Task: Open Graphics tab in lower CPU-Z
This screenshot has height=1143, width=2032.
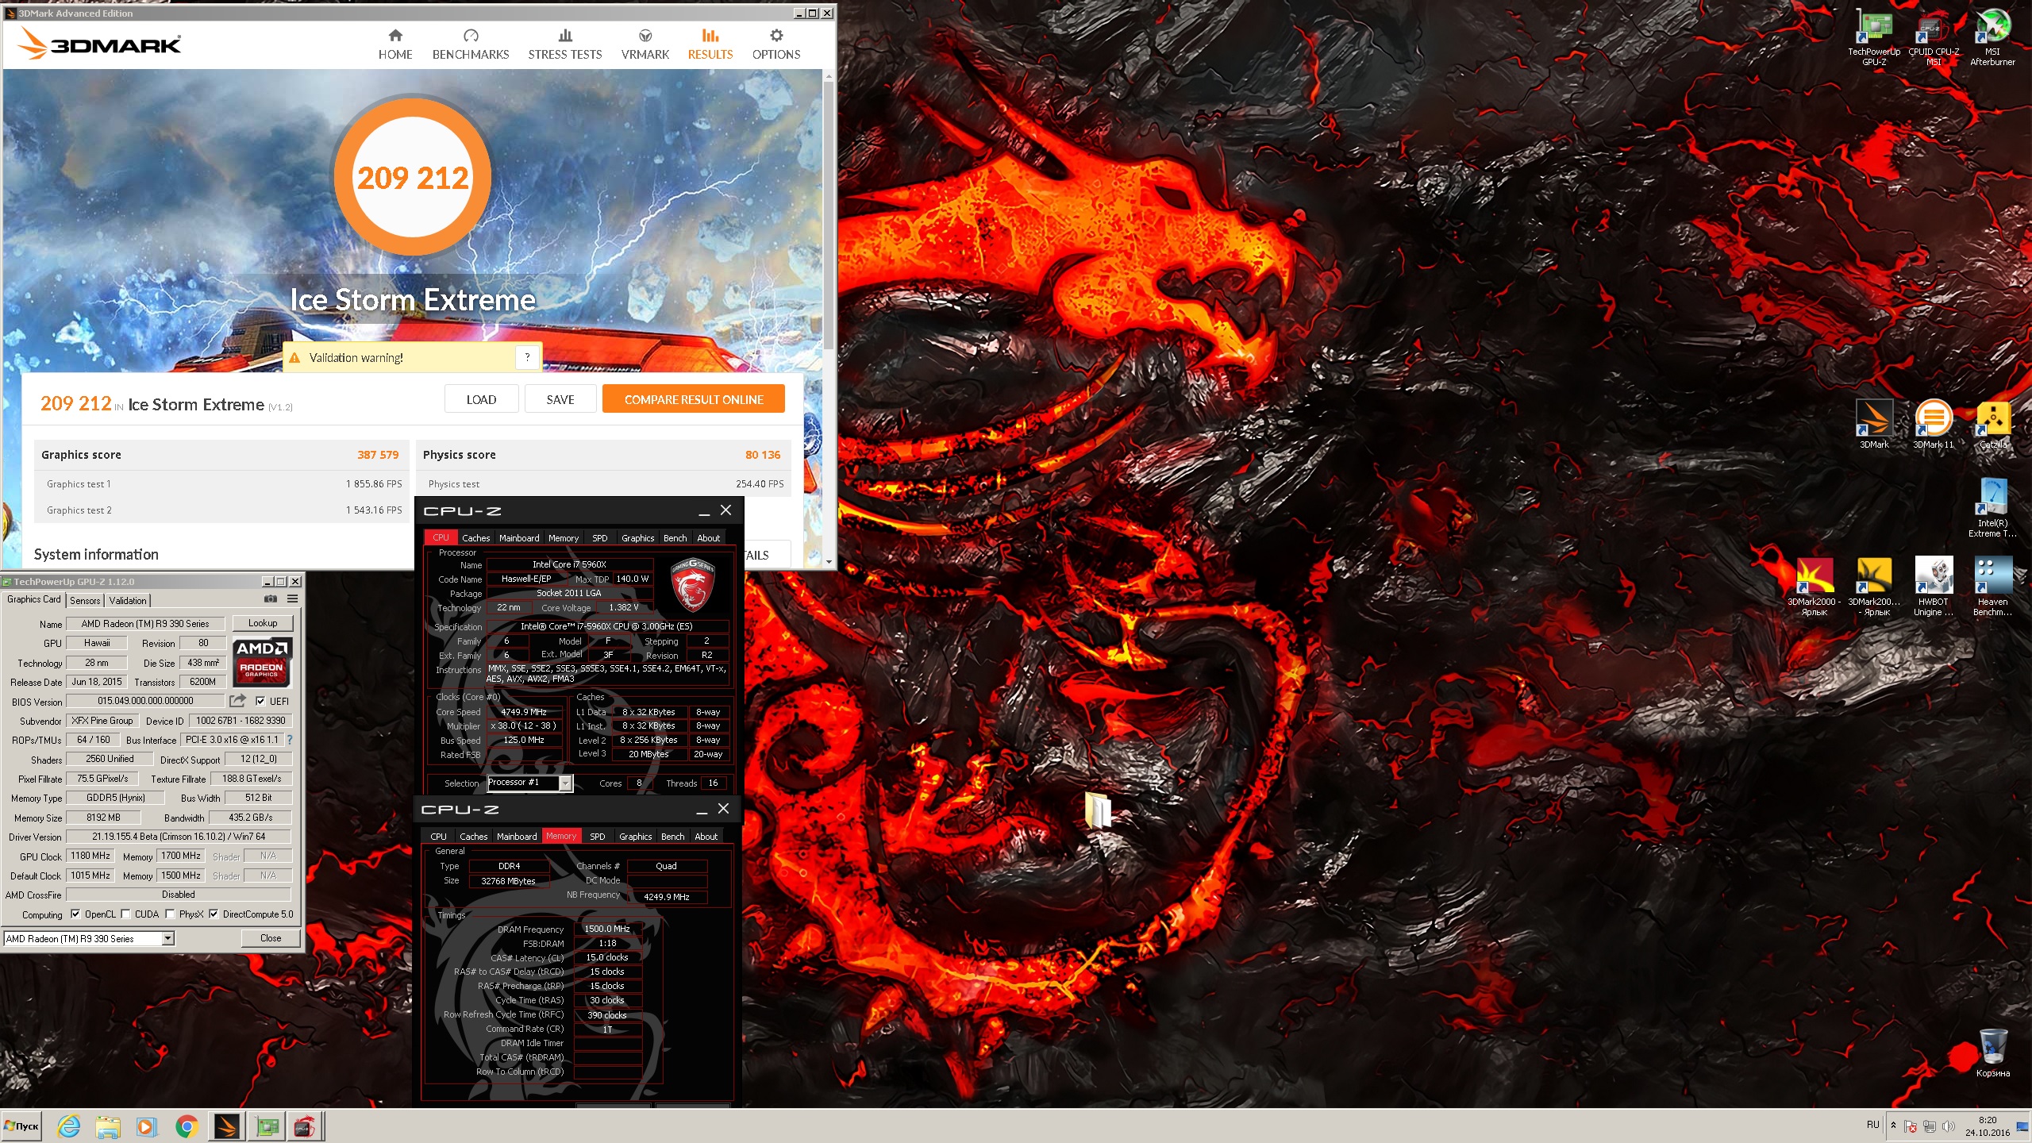Action: pyautogui.click(x=635, y=836)
